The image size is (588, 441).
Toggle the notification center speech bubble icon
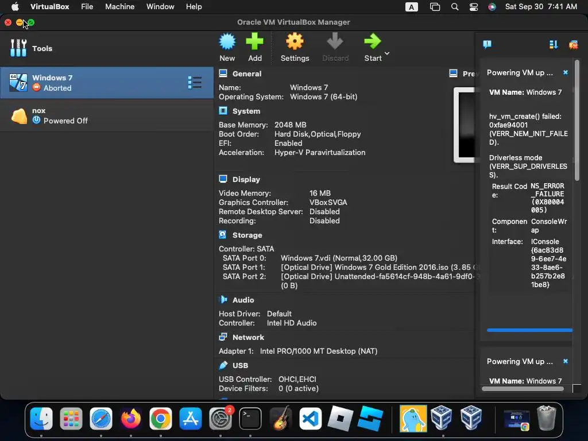[487, 45]
